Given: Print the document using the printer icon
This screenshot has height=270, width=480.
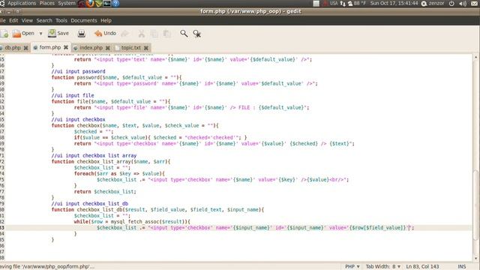Looking at the screenshot, I should 82,33.
